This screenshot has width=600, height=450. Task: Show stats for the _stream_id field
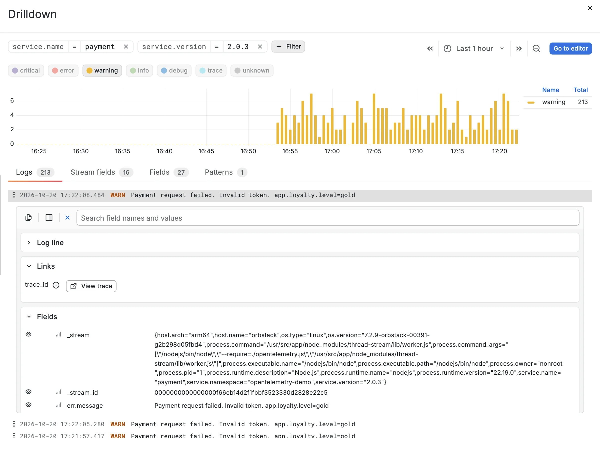[x=58, y=392]
